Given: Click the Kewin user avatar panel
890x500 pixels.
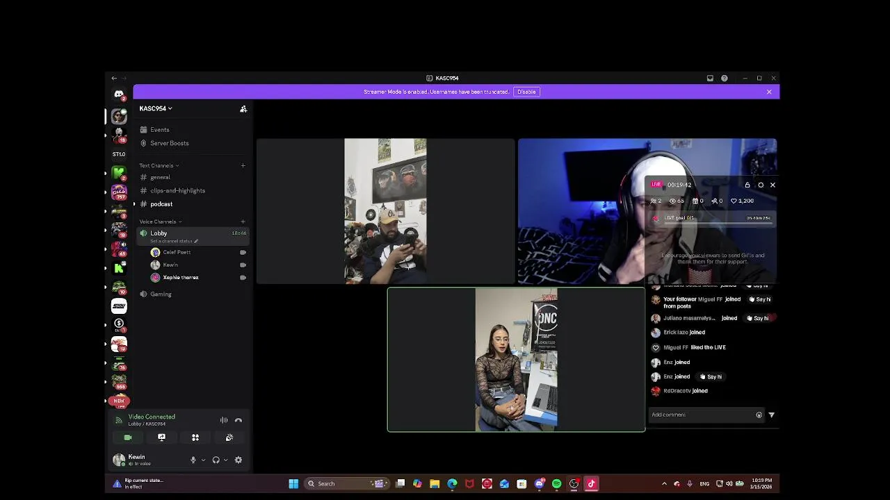Looking at the screenshot, I should (132, 460).
